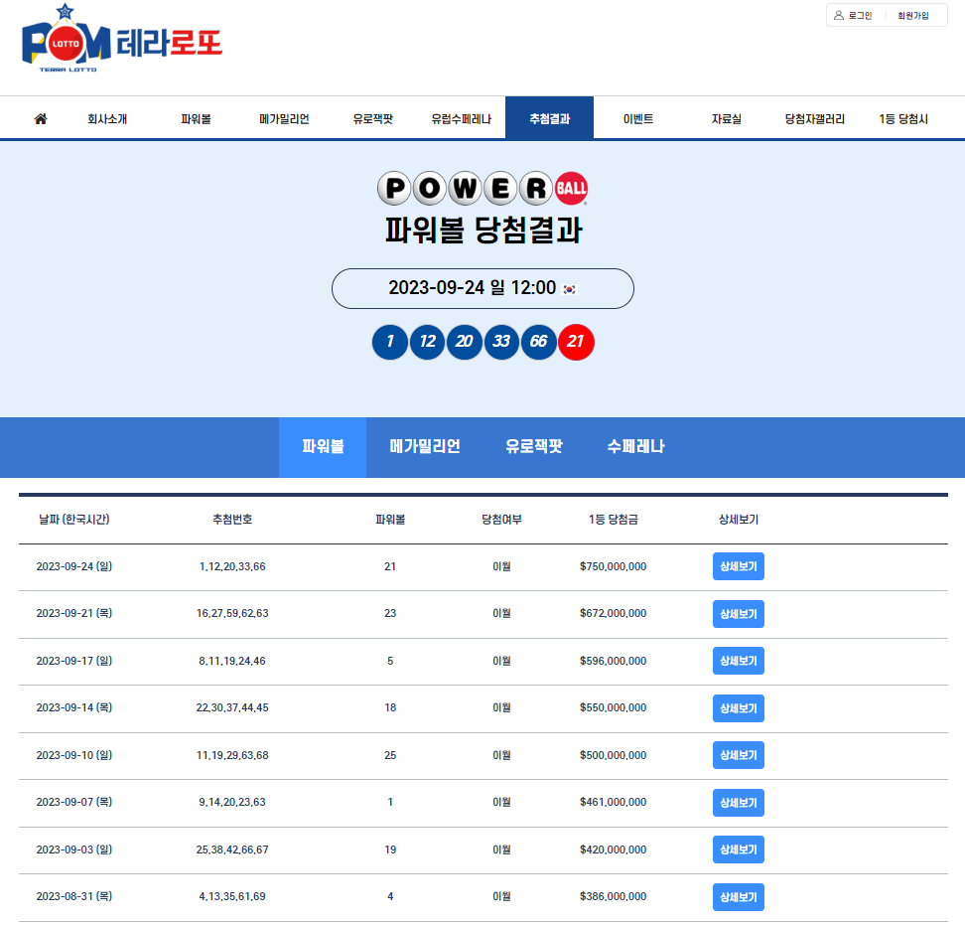View details for 2023-09-03 draw

(x=739, y=849)
